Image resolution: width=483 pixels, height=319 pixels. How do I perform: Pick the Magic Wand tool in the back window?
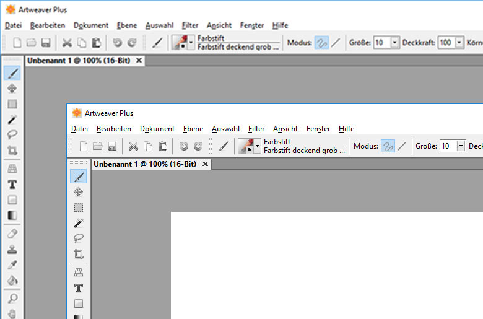click(x=12, y=120)
